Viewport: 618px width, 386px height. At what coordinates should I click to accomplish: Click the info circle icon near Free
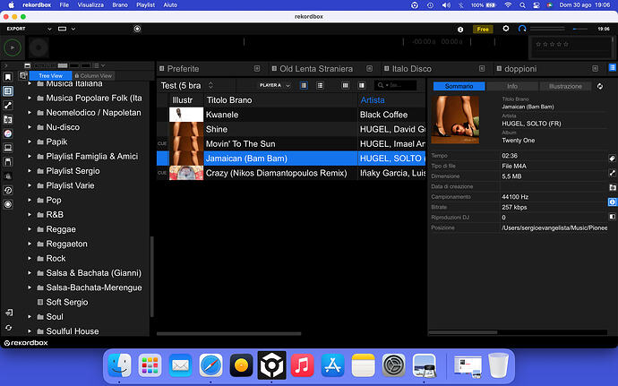[460, 30]
